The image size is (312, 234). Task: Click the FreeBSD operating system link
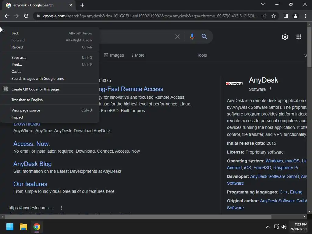[x=262, y=168]
